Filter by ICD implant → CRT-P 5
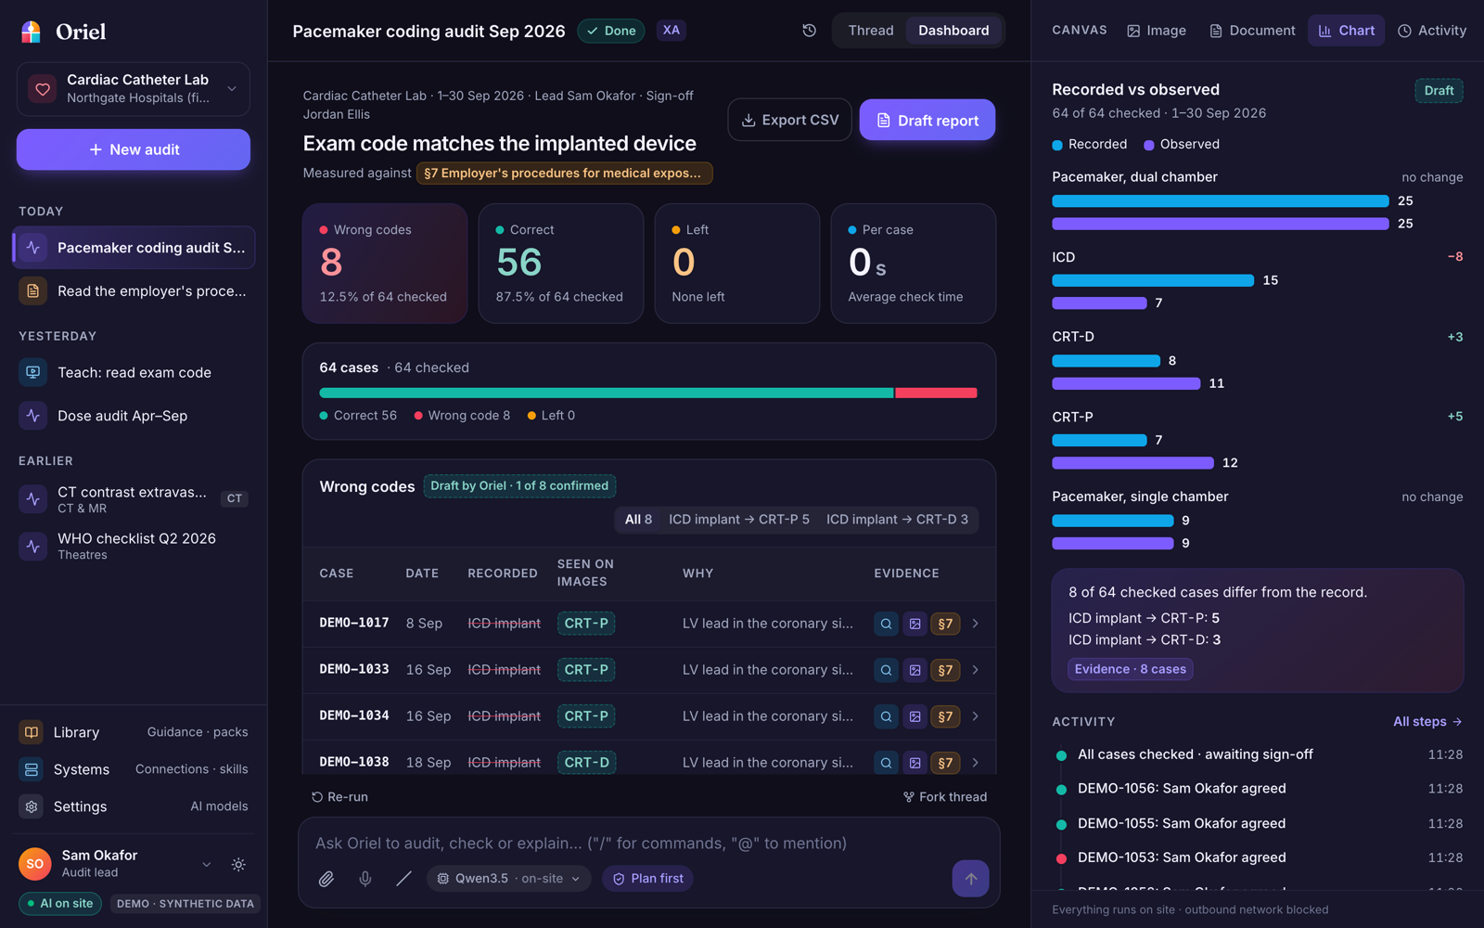The image size is (1484, 928). tap(739, 520)
